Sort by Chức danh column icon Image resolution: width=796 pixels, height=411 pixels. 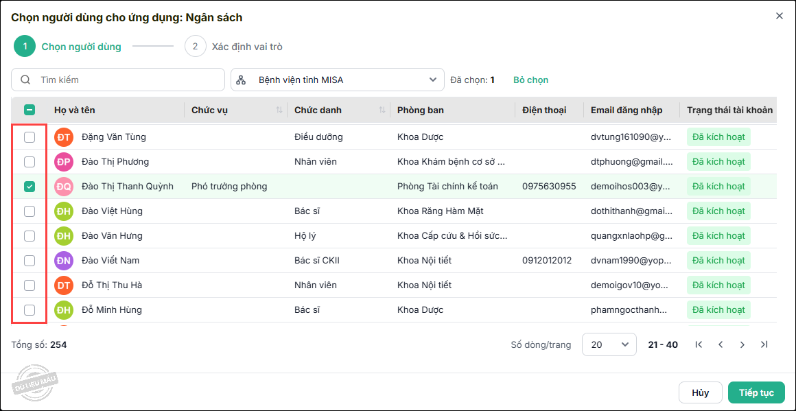tap(382, 110)
